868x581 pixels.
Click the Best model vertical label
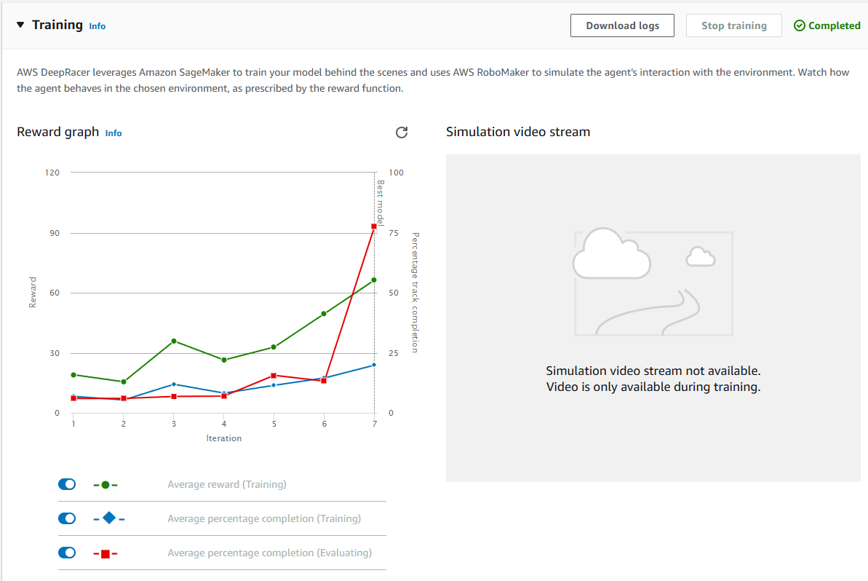pos(381,202)
